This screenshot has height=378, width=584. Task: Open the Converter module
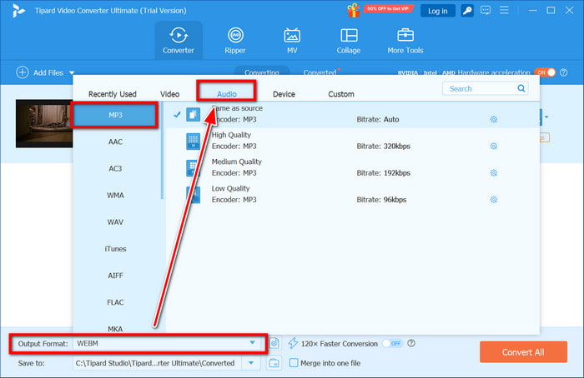click(179, 41)
